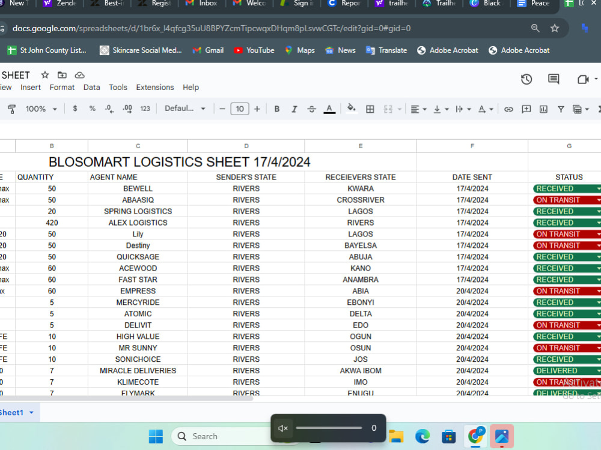Open the comments panel icon

click(x=554, y=79)
